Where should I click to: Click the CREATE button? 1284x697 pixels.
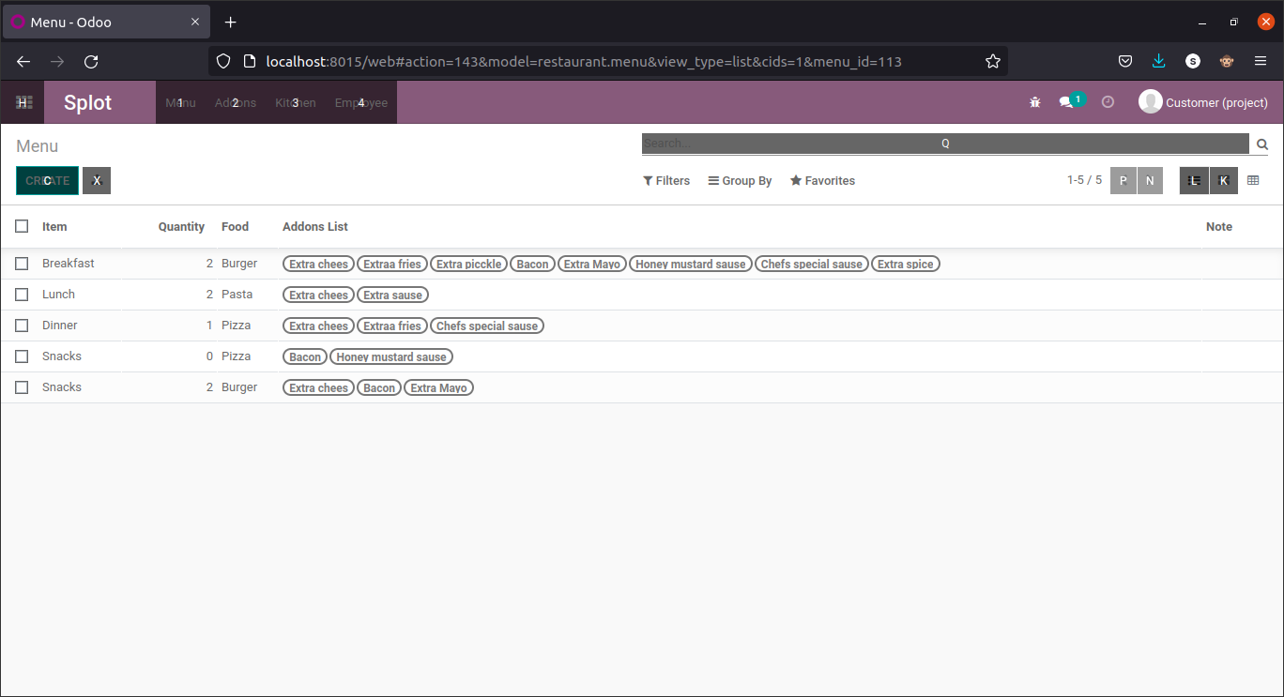click(x=47, y=180)
